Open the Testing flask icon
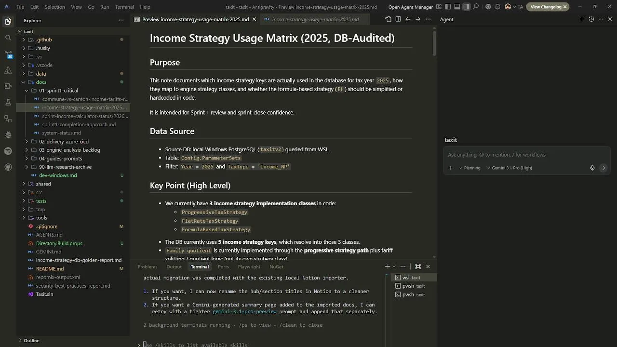Image resolution: width=617 pixels, height=347 pixels. pyautogui.click(x=8, y=102)
